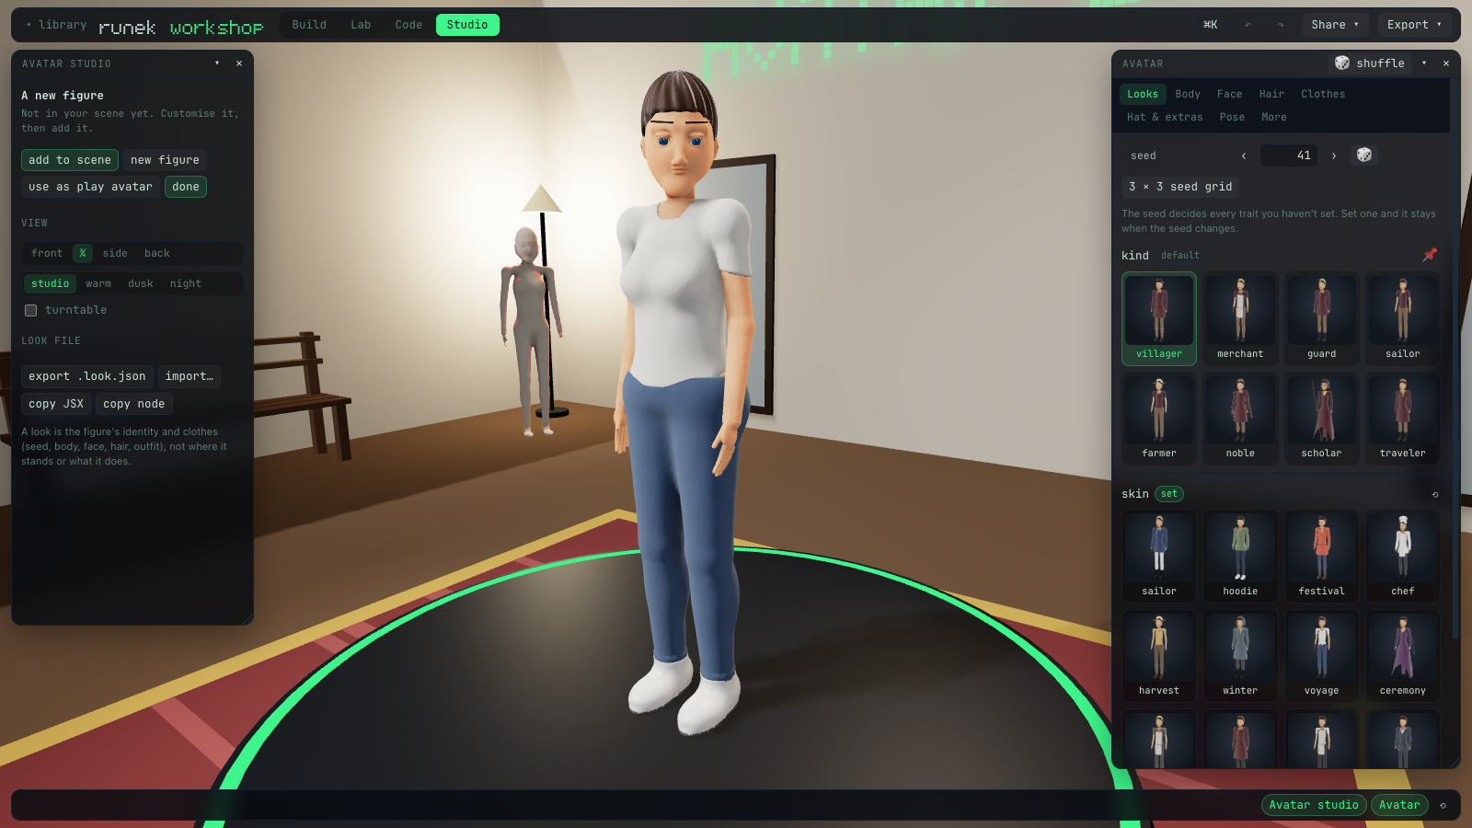The image size is (1472, 828).
Task: Set lighting to dusk
Action: [141, 284]
